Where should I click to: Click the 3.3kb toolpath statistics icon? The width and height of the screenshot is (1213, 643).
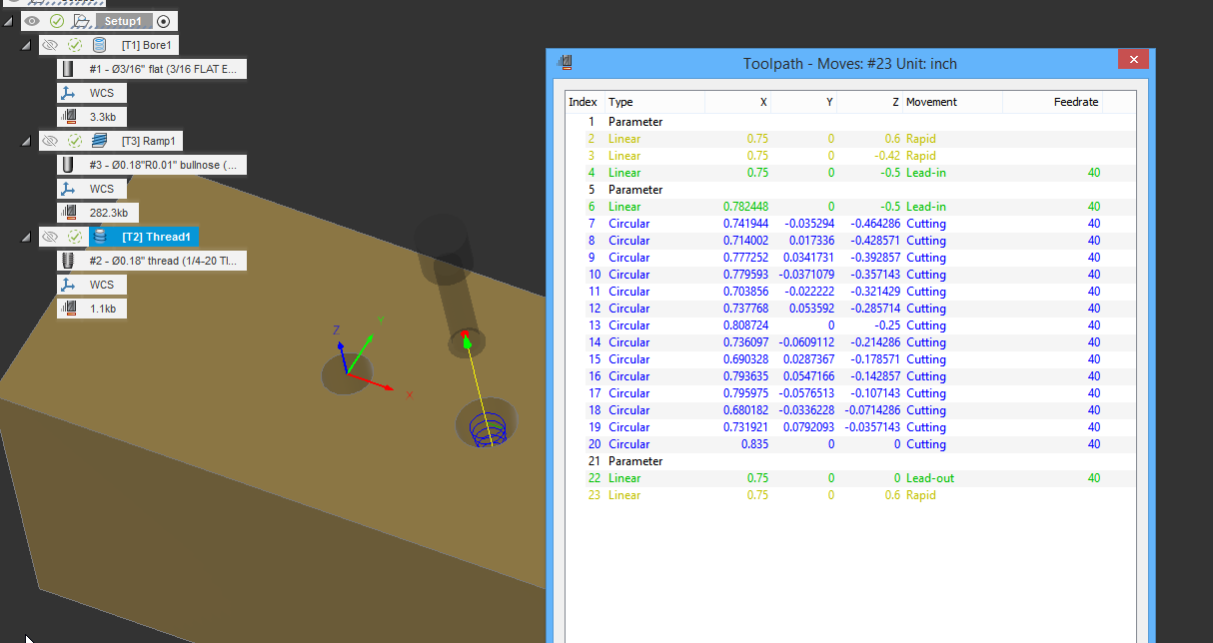pos(70,117)
